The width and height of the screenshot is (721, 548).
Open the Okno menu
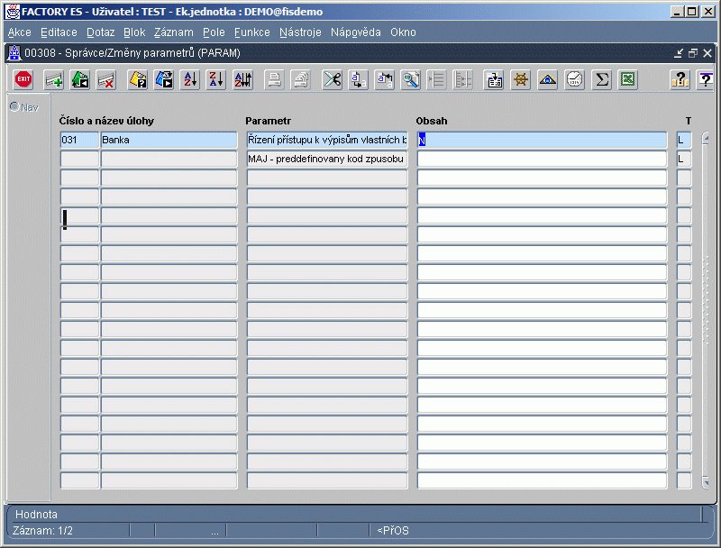[403, 32]
